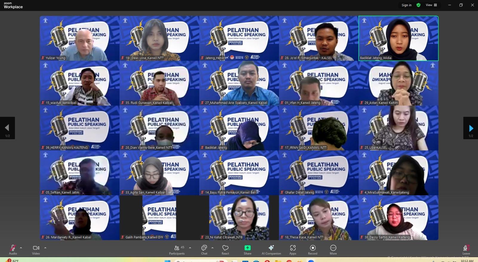Open the Participants panel
The height and width of the screenshot is (262, 478).
point(177,249)
